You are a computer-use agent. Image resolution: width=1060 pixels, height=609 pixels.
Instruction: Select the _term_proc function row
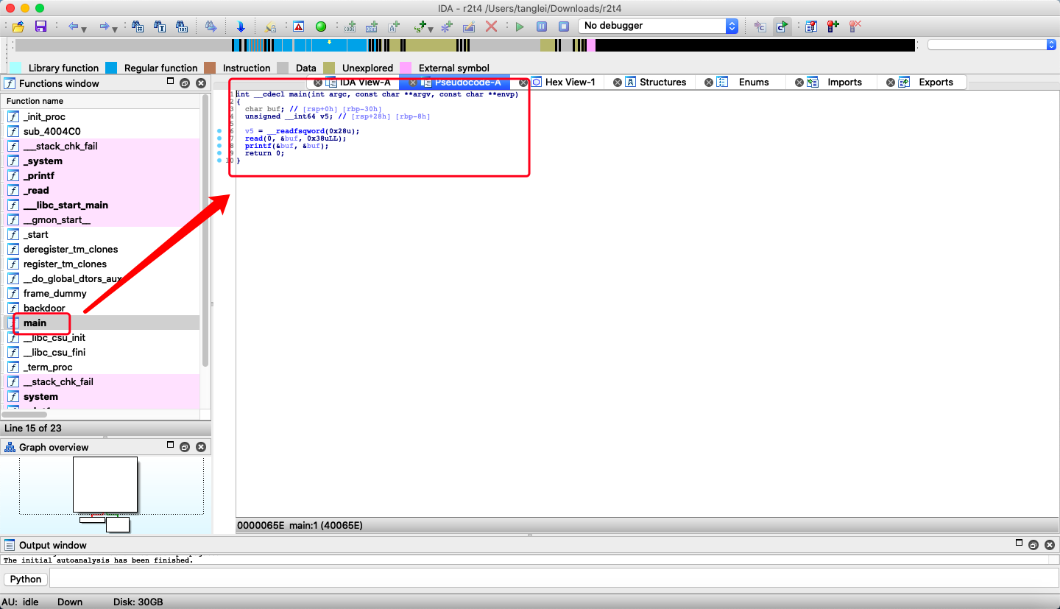click(102, 367)
